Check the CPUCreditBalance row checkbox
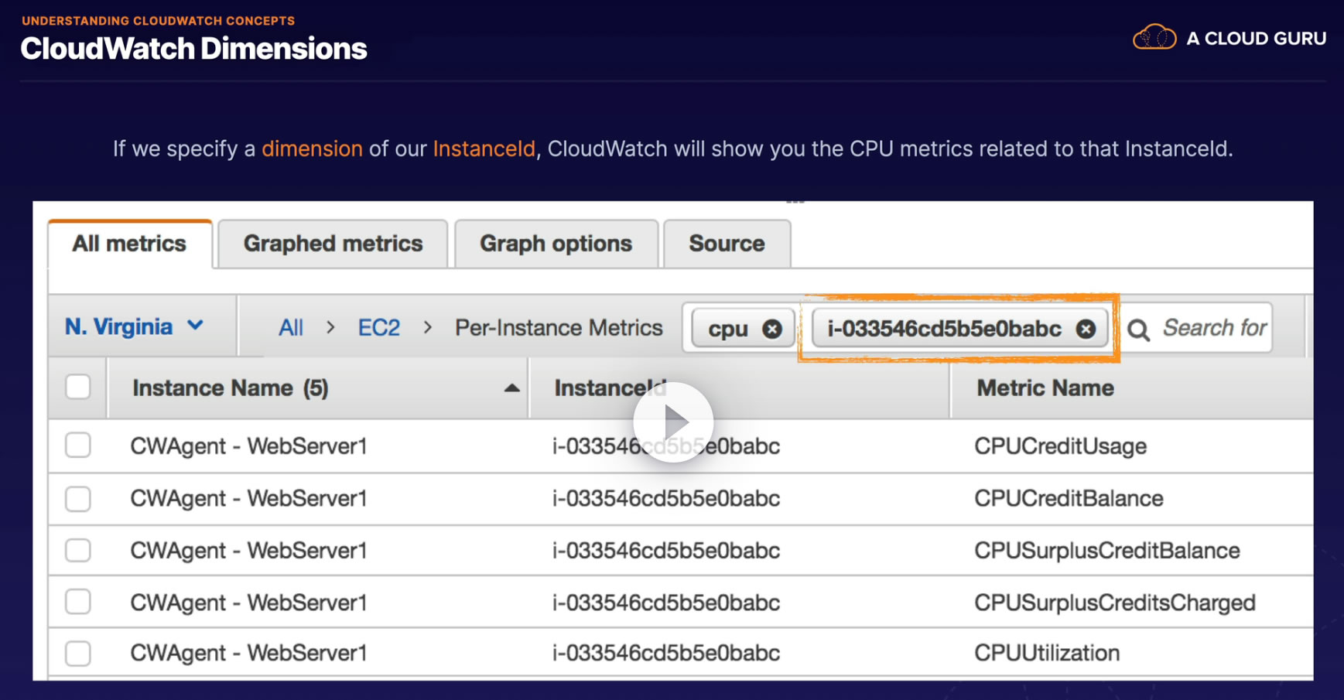 pos(78,498)
